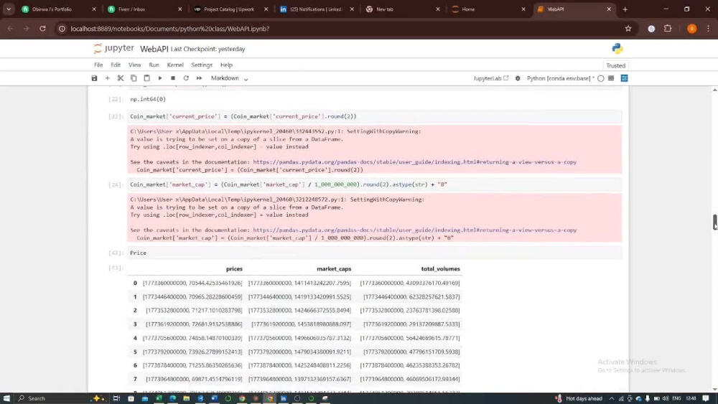Open the Settings menu

pyautogui.click(x=202, y=65)
